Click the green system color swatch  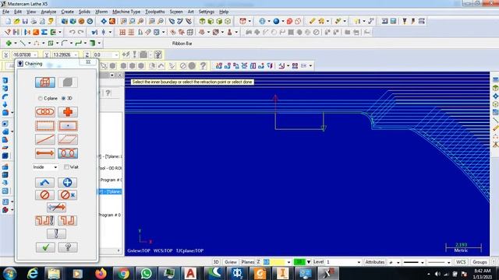tap(299, 262)
